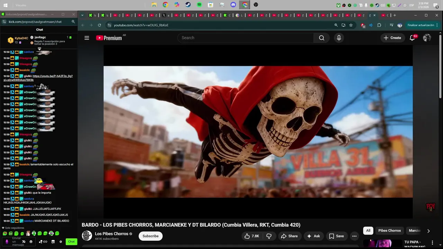Image resolution: width=443 pixels, height=249 pixels.
Task: Click the YouTube search magnifier button
Action: coord(322,38)
